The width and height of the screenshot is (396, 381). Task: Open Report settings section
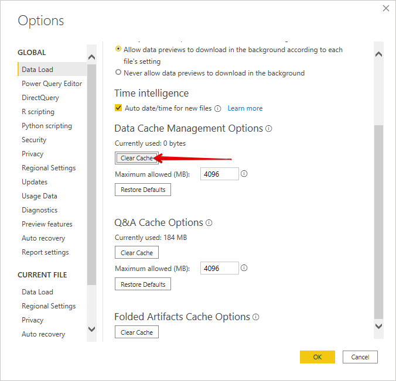pyautogui.click(x=45, y=252)
